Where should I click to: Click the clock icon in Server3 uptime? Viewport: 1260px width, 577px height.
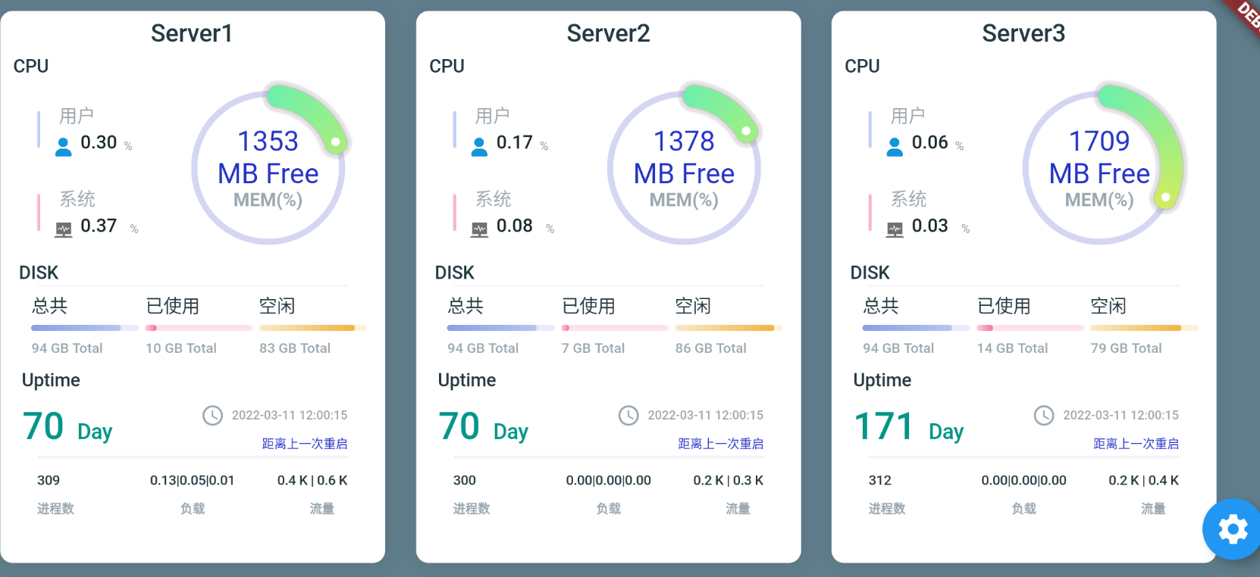1044,416
